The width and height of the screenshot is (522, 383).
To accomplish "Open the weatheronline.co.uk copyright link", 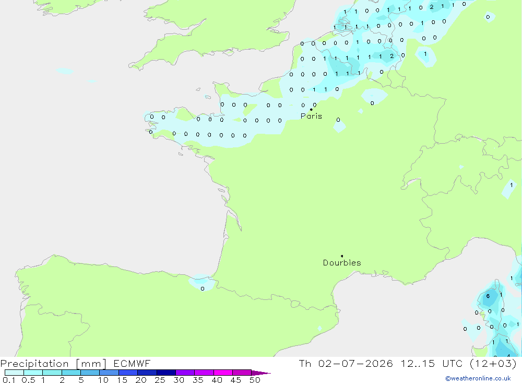I will [478, 378].
